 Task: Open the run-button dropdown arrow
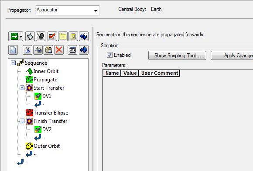[x=21, y=37]
